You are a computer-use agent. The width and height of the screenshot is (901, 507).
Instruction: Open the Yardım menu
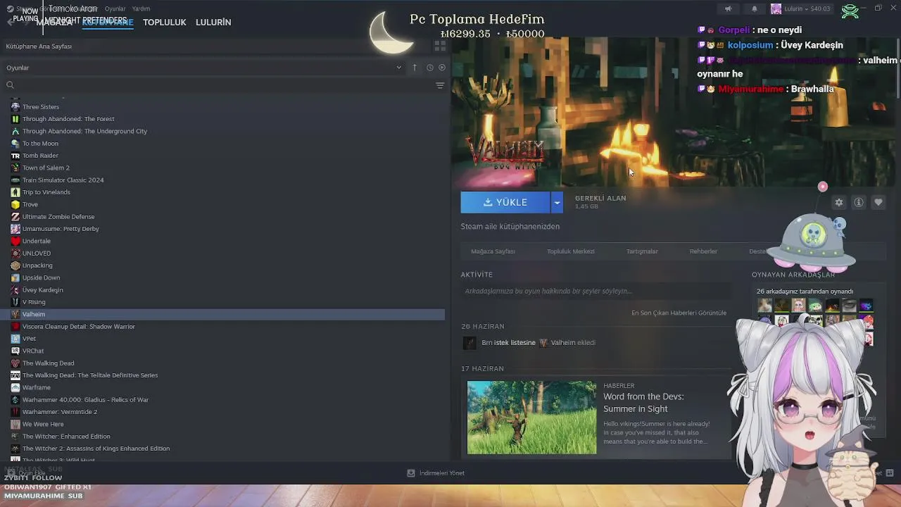click(x=141, y=9)
